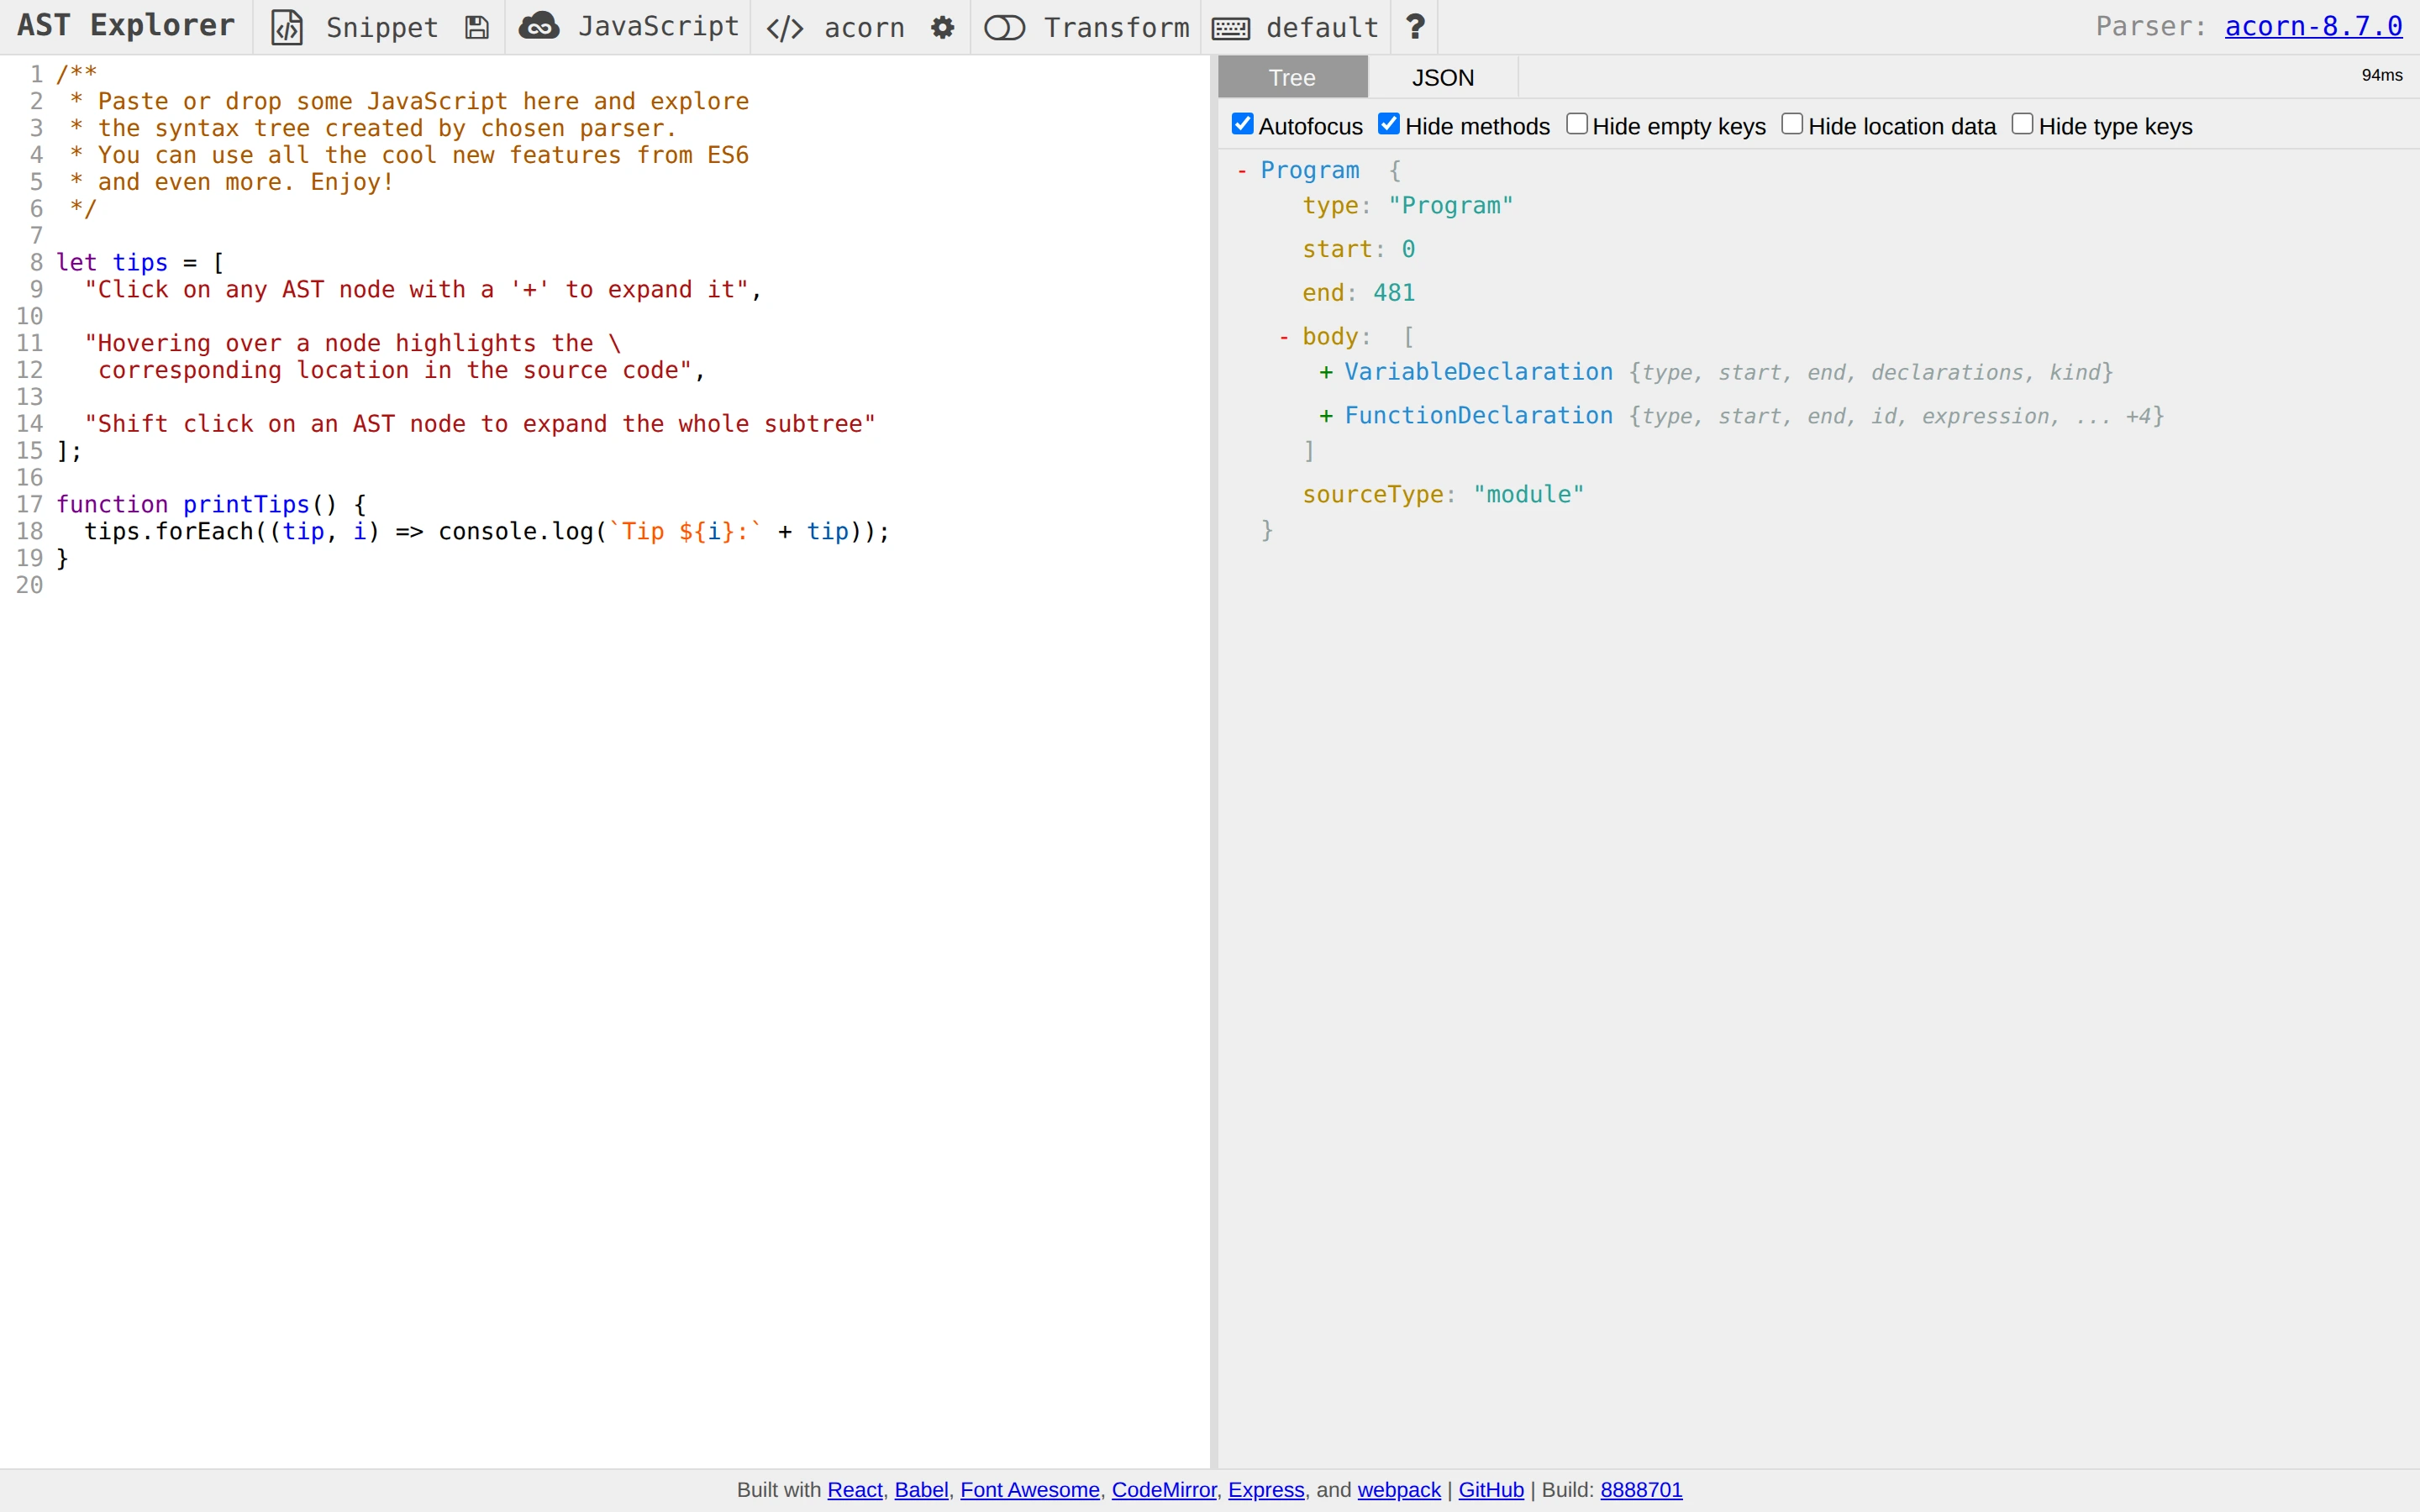Enable the Hide empty keys checkbox

pyautogui.click(x=1576, y=123)
